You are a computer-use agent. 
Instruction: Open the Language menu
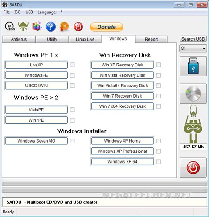(46, 12)
